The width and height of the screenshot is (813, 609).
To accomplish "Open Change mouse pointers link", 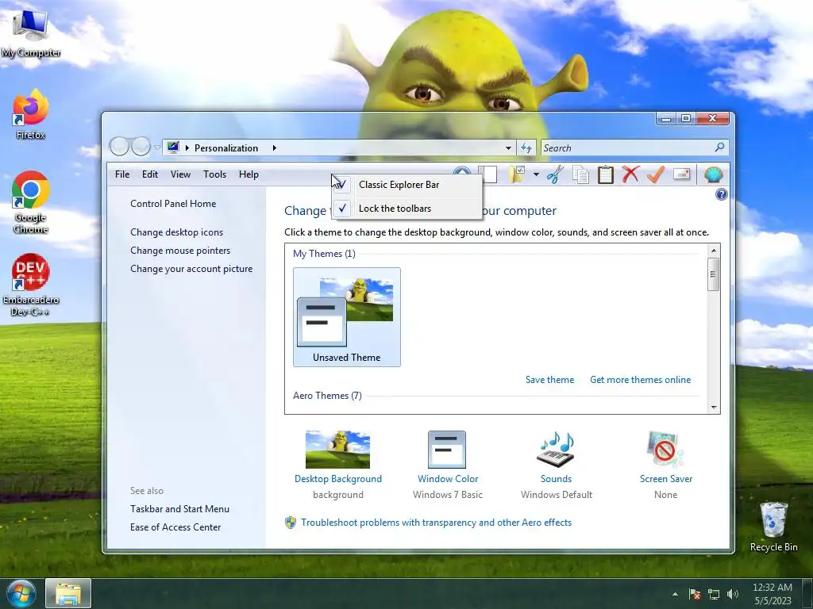I will click(180, 251).
